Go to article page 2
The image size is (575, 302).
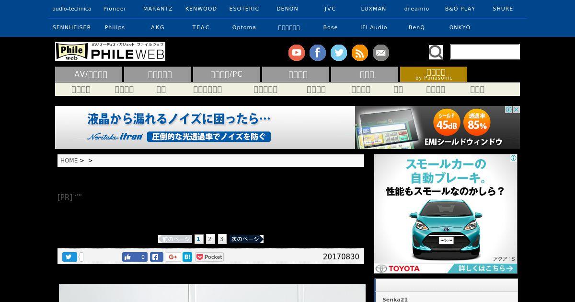[x=210, y=239]
